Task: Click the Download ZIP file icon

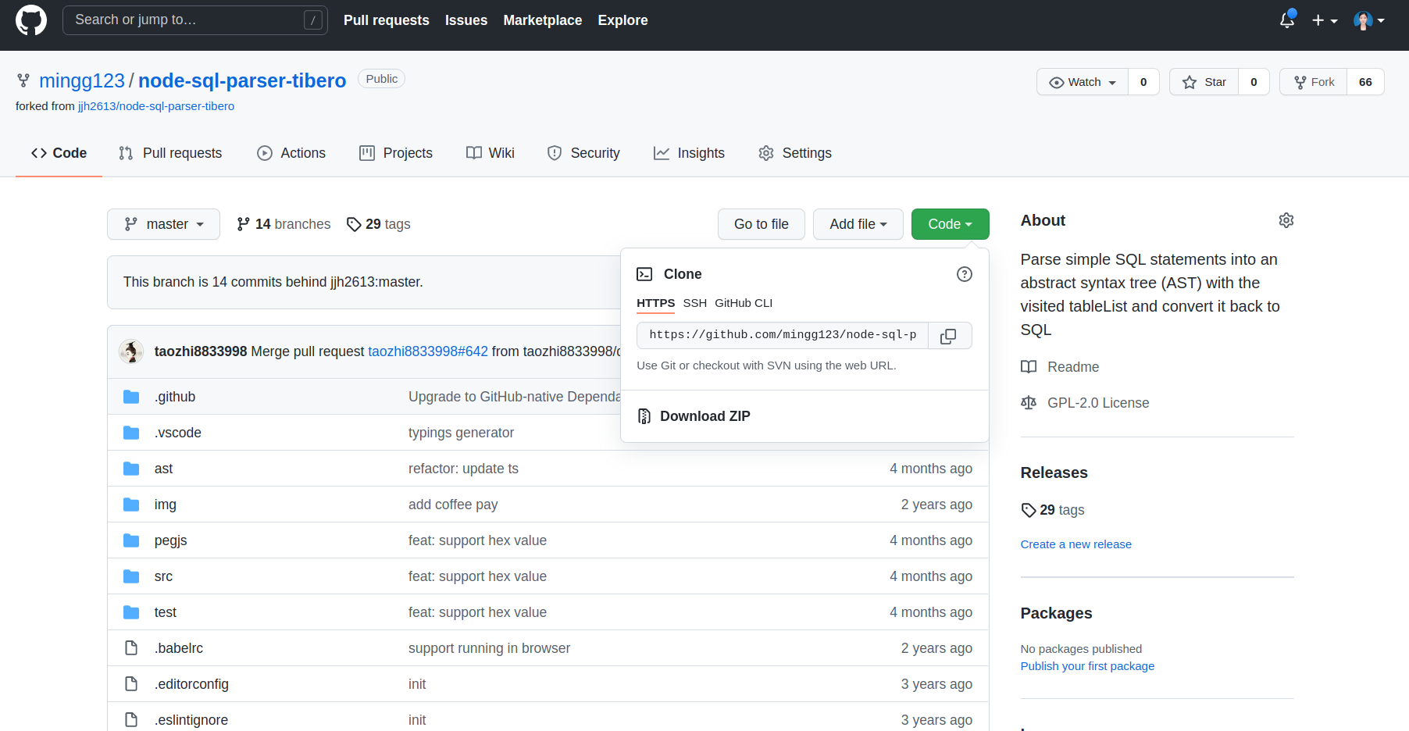Action: pos(644,416)
